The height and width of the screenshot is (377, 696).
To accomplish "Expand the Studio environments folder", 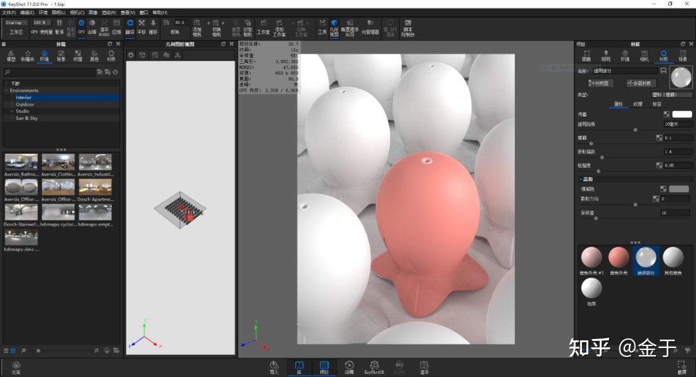I will click(12, 111).
